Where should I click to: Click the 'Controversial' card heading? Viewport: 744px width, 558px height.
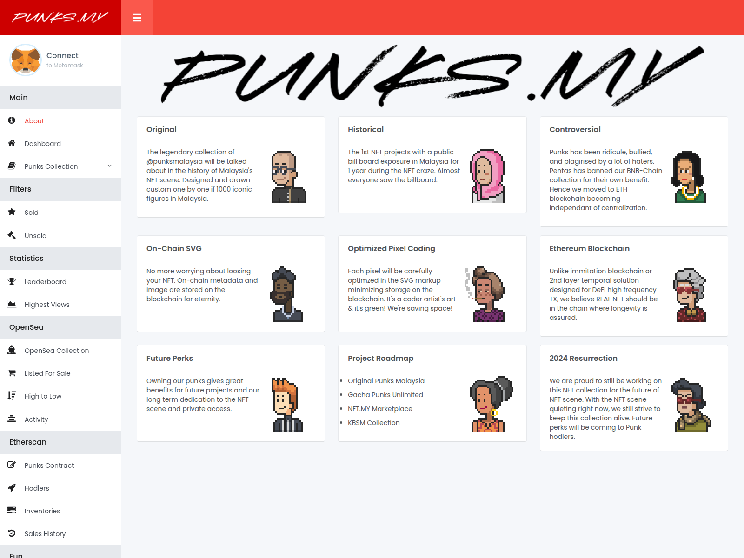[575, 129]
